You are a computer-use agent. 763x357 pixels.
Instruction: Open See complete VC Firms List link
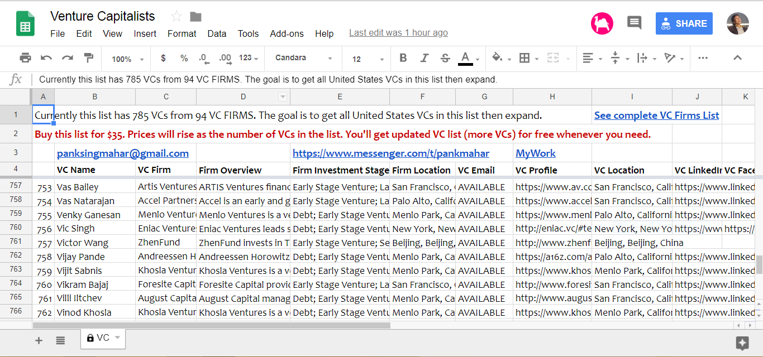pos(656,115)
